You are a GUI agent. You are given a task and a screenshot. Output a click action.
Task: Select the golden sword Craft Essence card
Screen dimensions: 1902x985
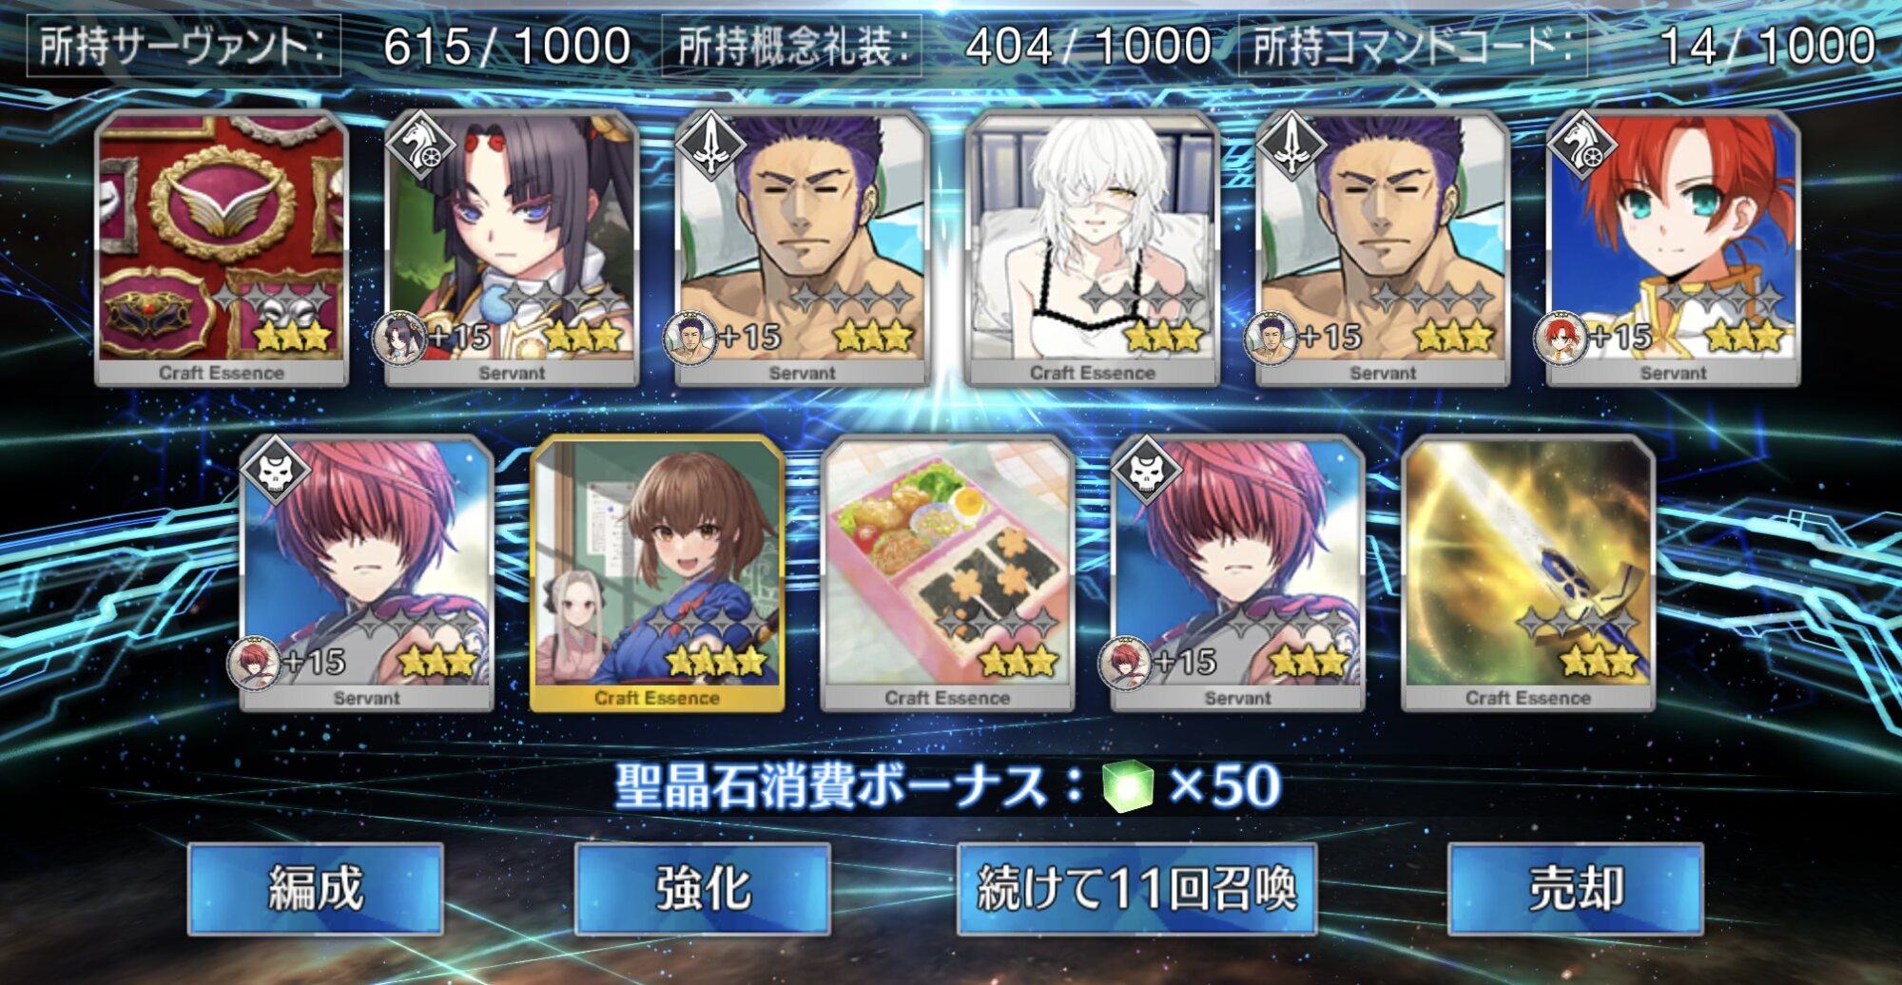1528,574
